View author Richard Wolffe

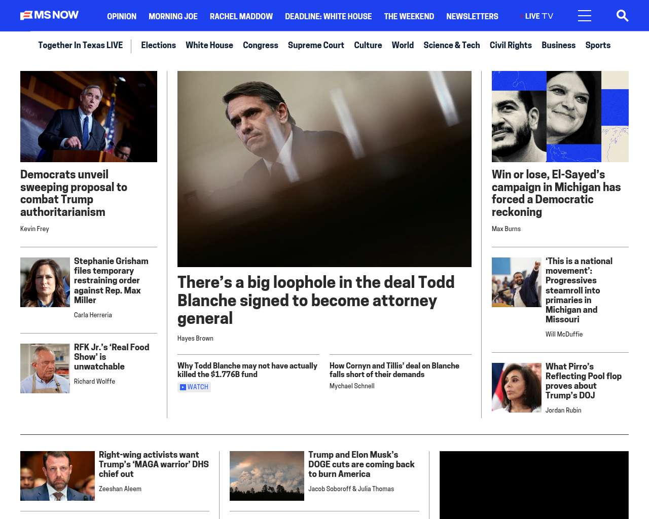tap(94, 382)
